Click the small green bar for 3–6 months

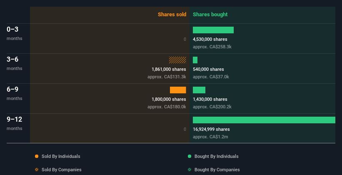click(x=195, y=60)
